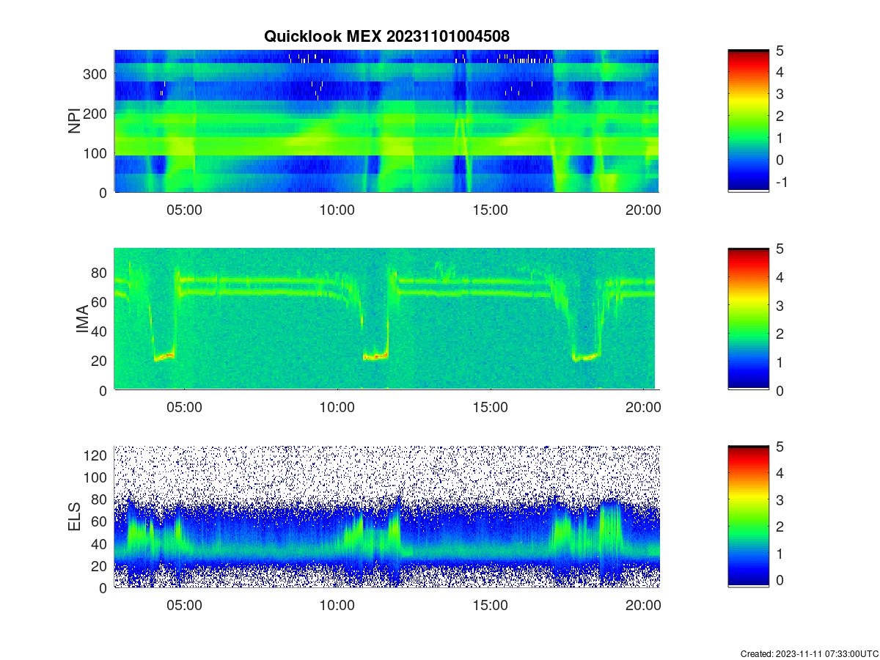880x660 pixels.
Task: Click the IMA panel's 10:00 time tick
Action: coord(337,408)
